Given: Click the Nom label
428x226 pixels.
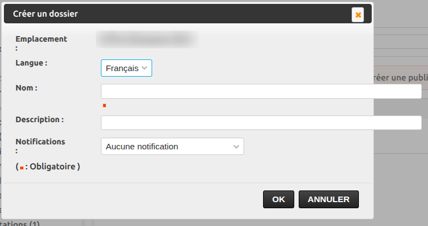Looking at the screenshot, I should tap(26, 88).
